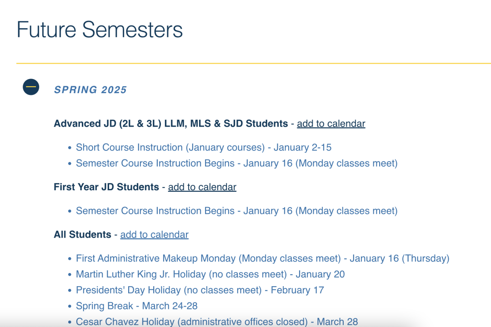Select the Presidents' Day Holiday February 17 entry
Image resolution: width=491 pixels, height=327 pixels.
200,290
